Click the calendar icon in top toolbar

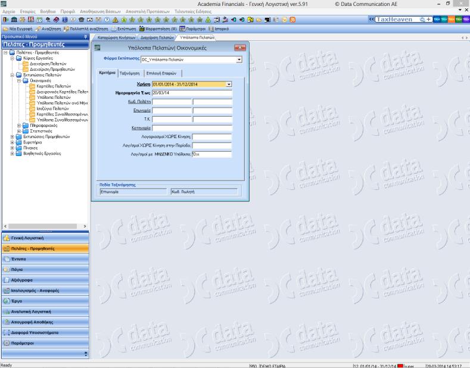coord(39,20)
